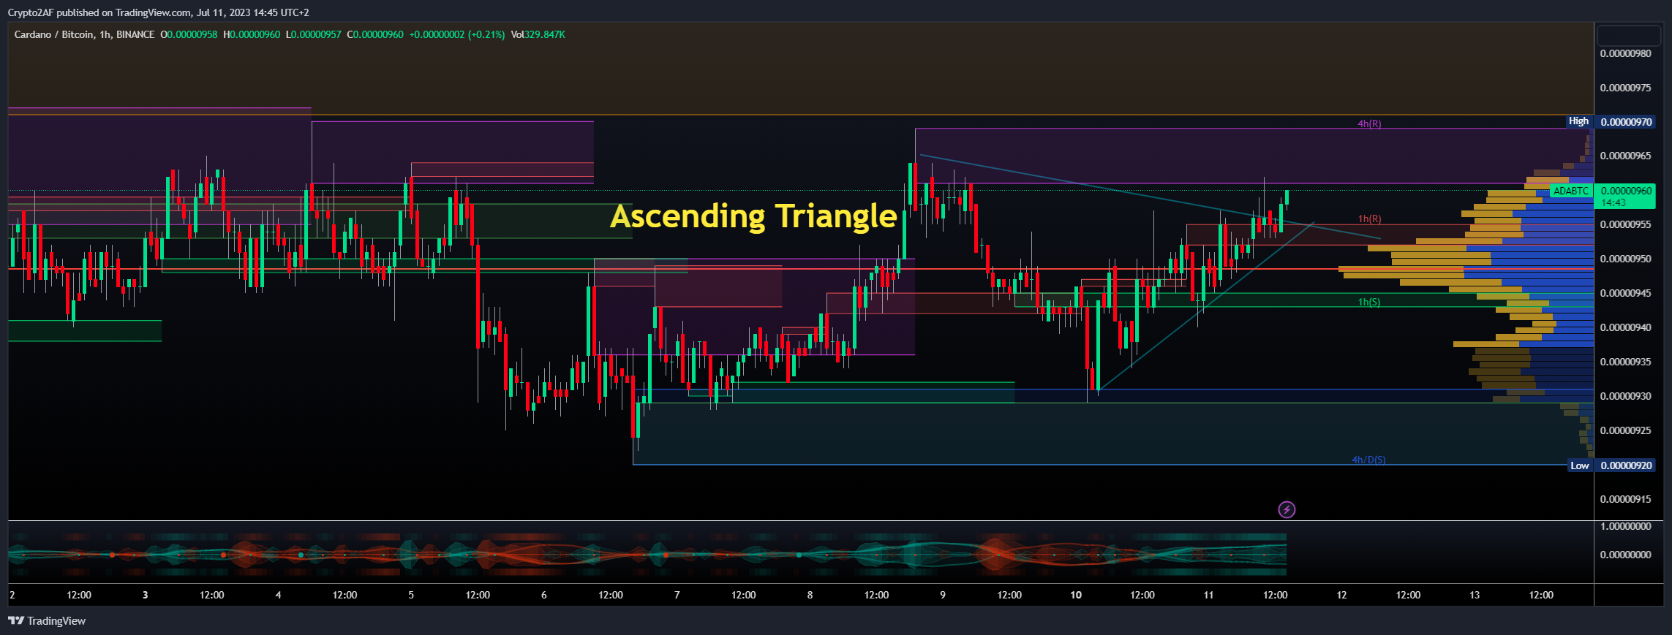This screenshot has width=1672, height=635.
Task: Click indicator scale value 1.00000000
Action: click(x=1624, y=526)
